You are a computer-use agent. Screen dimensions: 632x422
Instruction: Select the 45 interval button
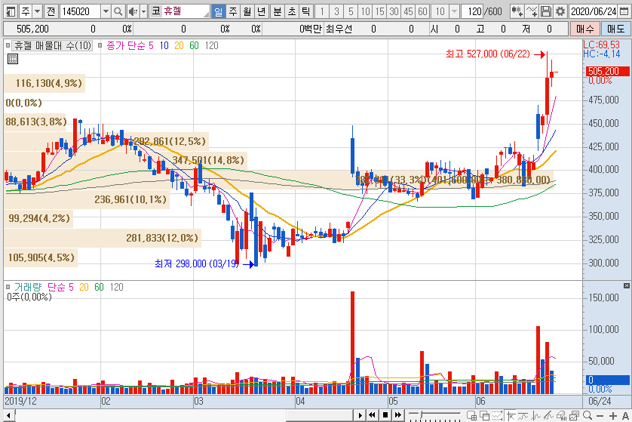coord(408,11)
